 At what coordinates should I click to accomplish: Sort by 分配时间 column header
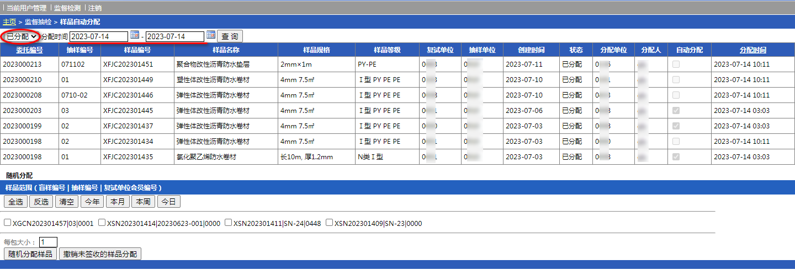pyautogui.click(x=753, y=50)
